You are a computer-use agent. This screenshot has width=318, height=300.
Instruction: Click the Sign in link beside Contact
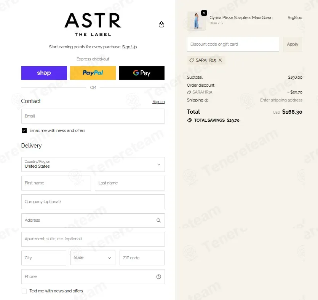(x=158, y=102)
